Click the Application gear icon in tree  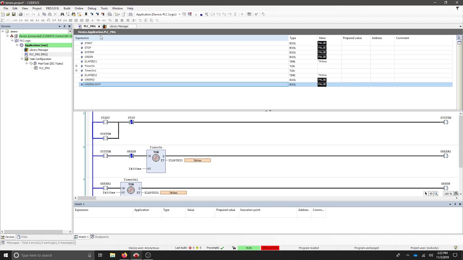(x=22, y=45)
